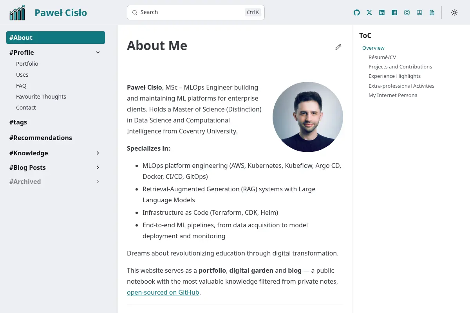Jump to Experience Highlights in ToC
This screenshot has height=313, width=470.
pyautogui.click(x=394, y=76)
